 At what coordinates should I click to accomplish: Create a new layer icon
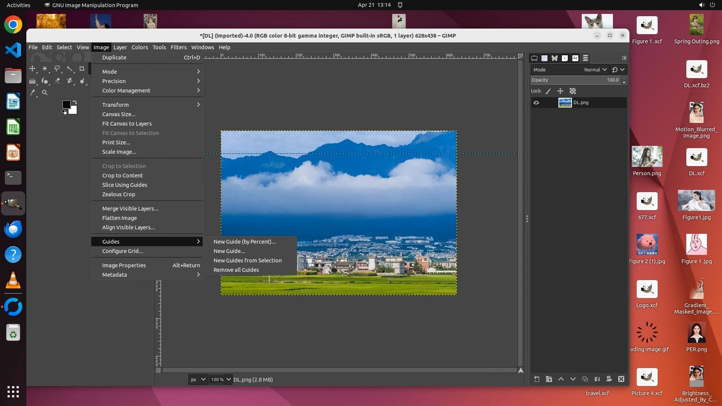[537, 379]
